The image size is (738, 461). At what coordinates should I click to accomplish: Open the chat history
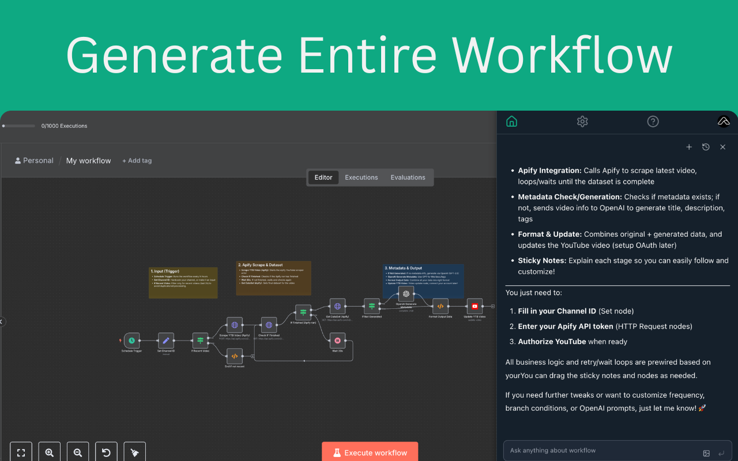[706, 147]
